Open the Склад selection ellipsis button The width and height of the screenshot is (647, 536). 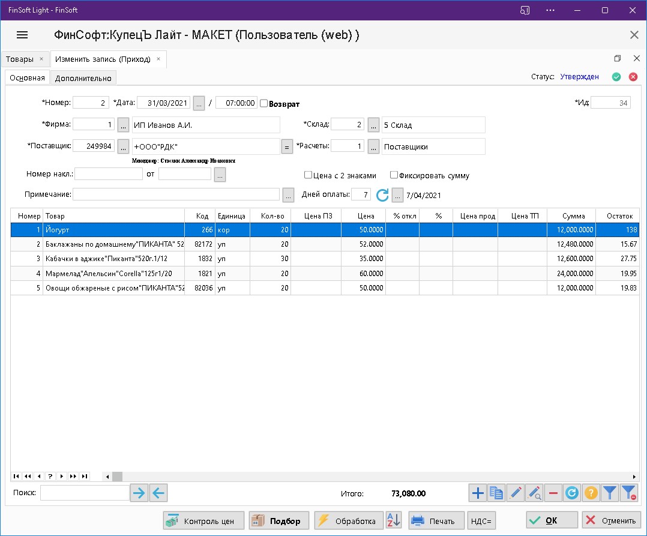tap(373, 125)
